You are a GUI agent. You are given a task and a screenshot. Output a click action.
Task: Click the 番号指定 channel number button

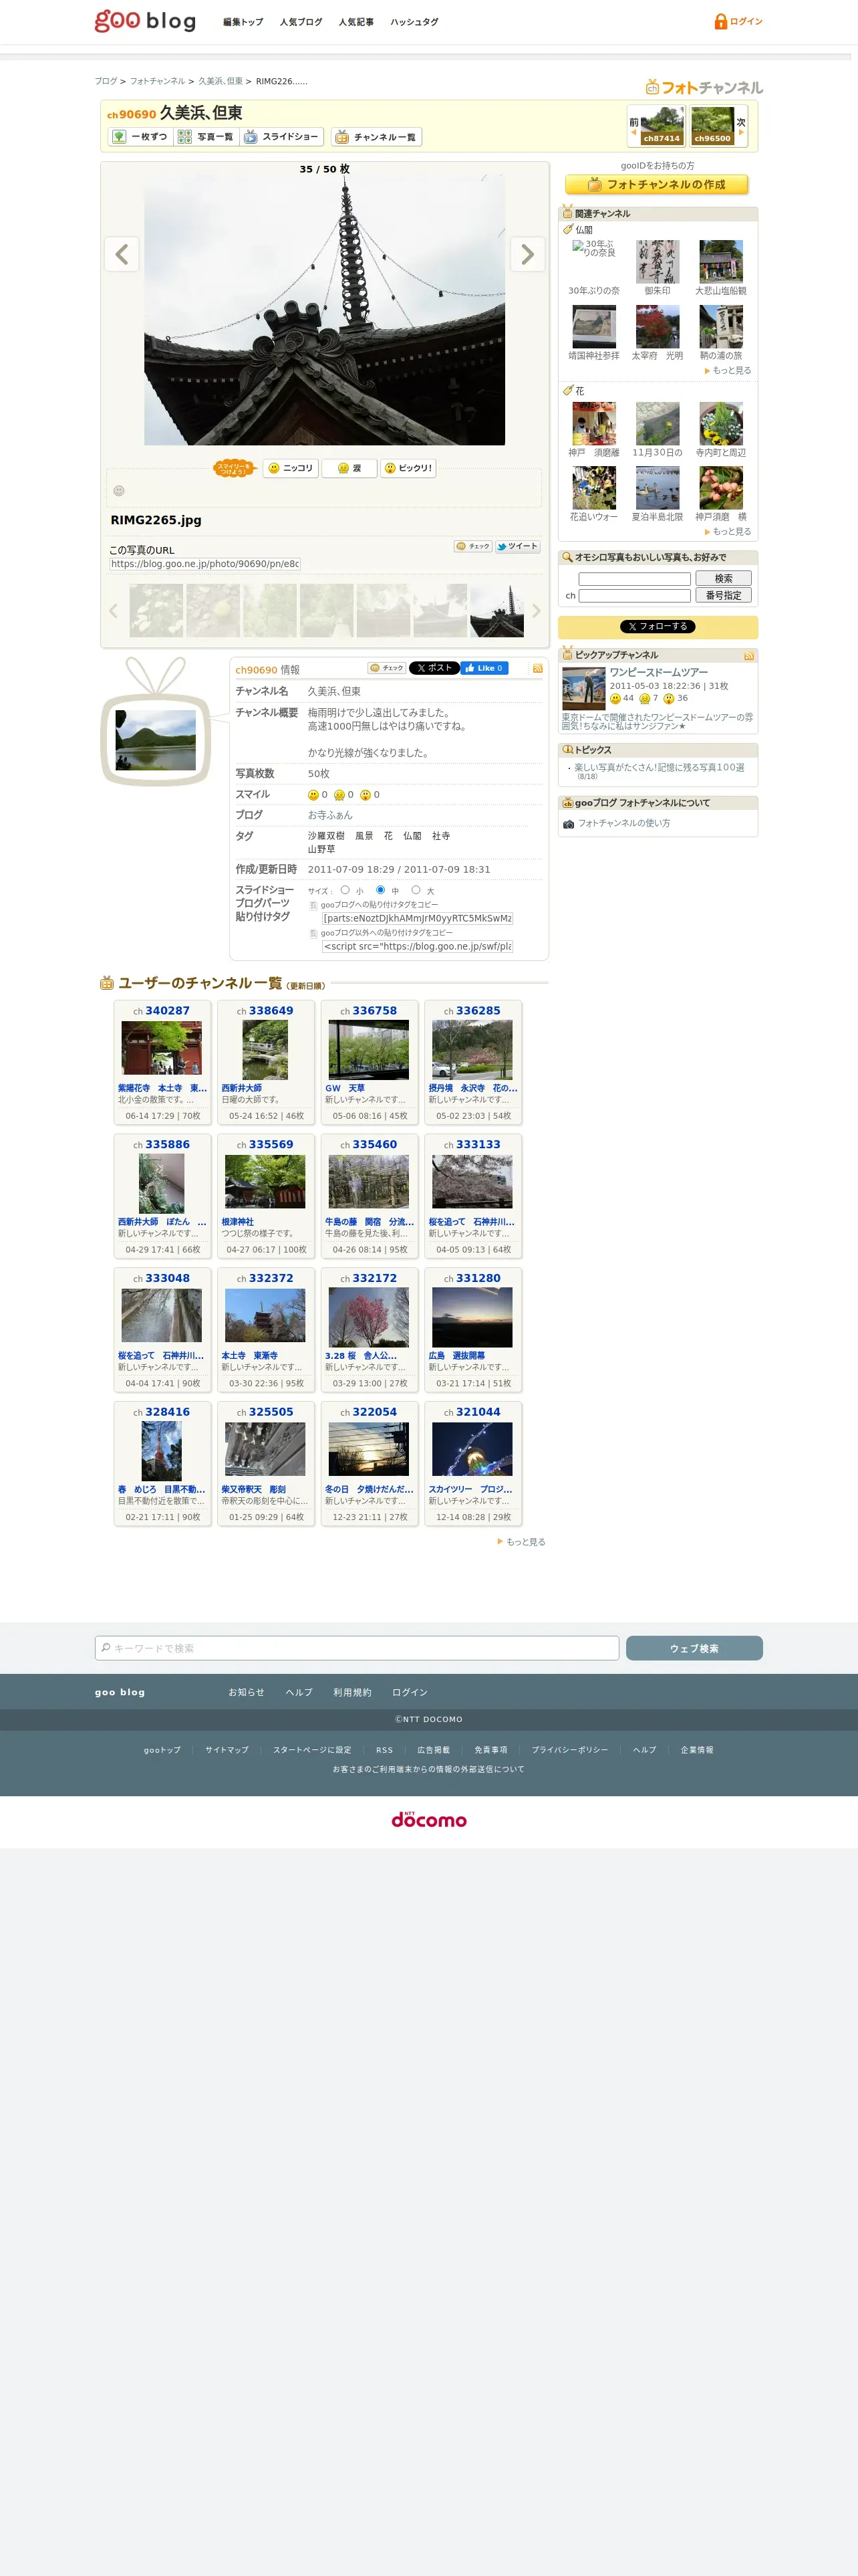point(723,595)
